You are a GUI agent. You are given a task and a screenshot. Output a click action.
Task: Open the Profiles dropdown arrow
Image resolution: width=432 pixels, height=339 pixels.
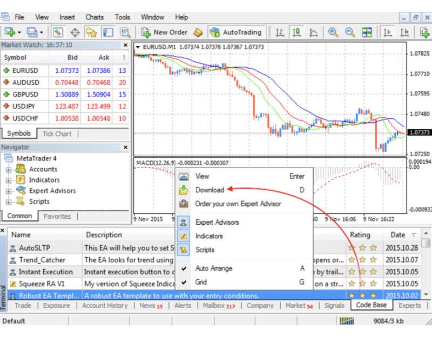42,32
